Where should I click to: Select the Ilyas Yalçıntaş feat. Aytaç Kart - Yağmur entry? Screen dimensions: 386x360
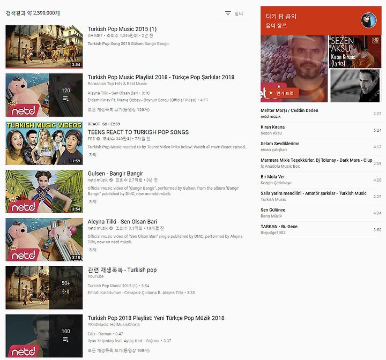(130, 341)
